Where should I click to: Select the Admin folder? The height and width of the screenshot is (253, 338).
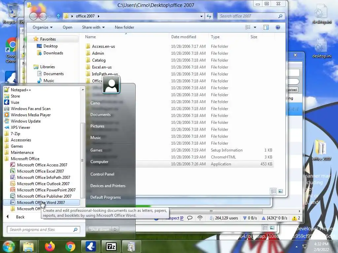coord(98,53)
